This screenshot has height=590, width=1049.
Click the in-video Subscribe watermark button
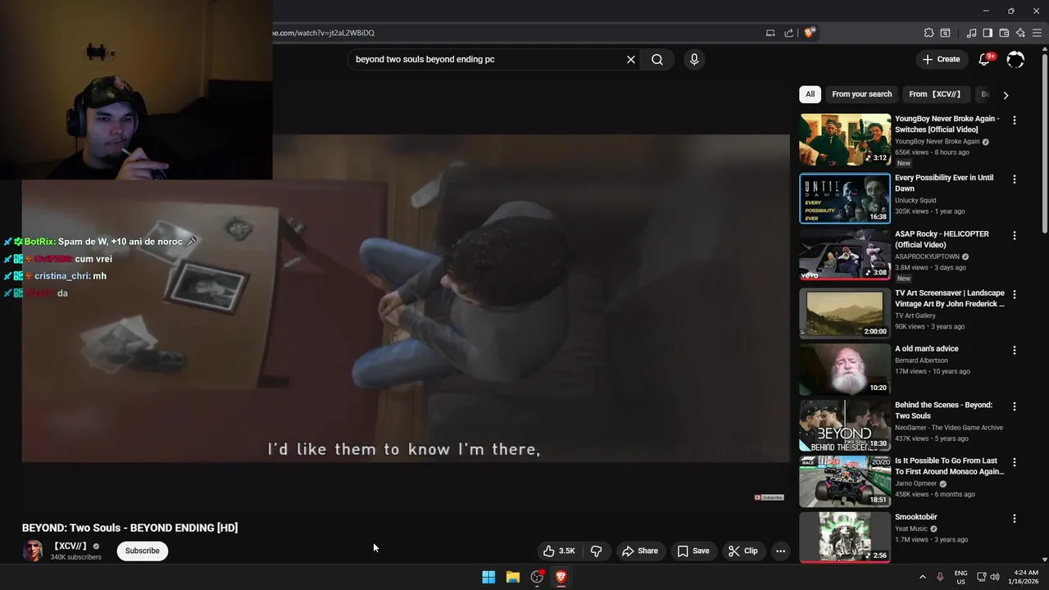click(769, 497)
